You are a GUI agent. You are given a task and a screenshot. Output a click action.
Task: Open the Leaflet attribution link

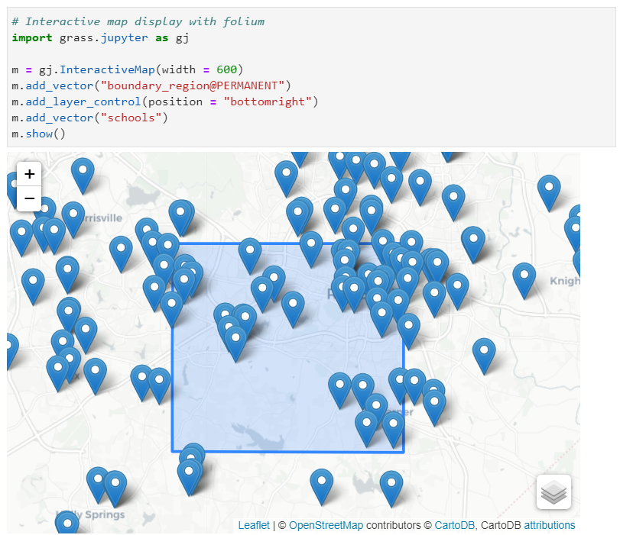pos(254,525)
